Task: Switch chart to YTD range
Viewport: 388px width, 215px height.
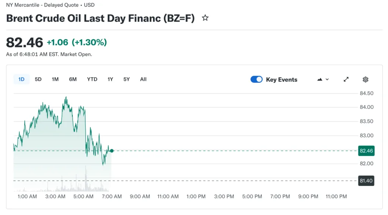Action: pyautogui.click(x=92, y=79)
